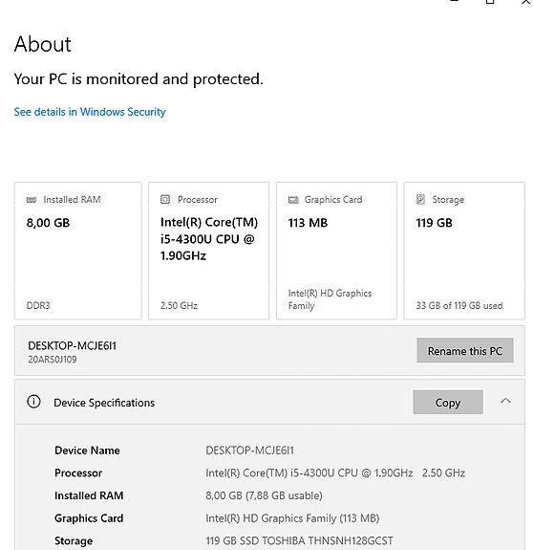Click the info icon beside Device Specifications
The image size is (533, 550).
pos(34,402)
